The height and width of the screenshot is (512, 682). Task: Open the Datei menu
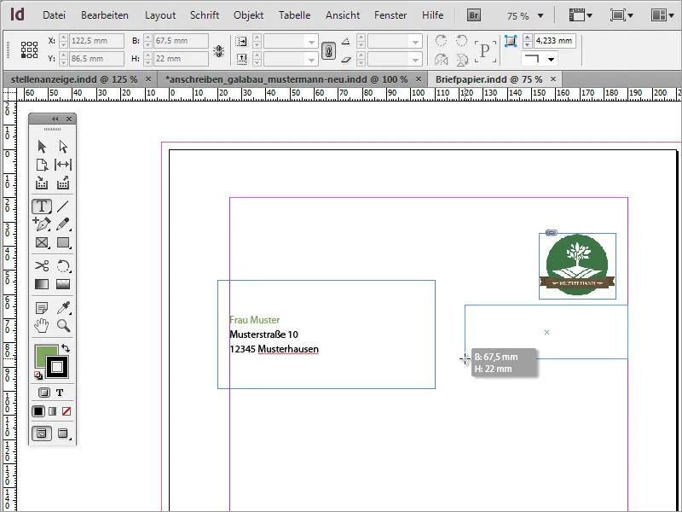[54, 15]
